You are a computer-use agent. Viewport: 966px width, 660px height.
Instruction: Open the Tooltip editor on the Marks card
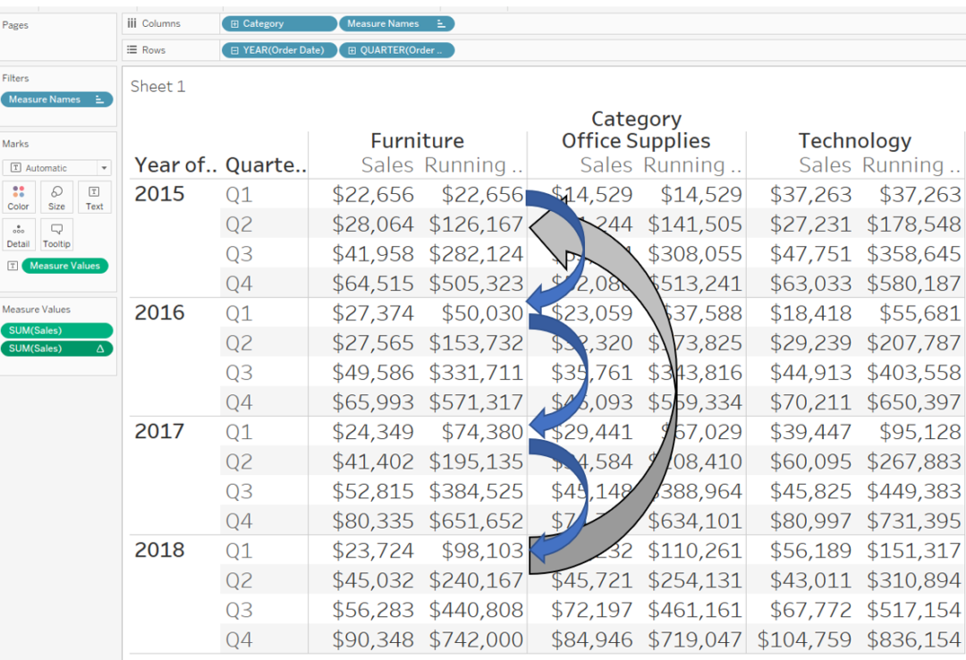tap(55, 234)
